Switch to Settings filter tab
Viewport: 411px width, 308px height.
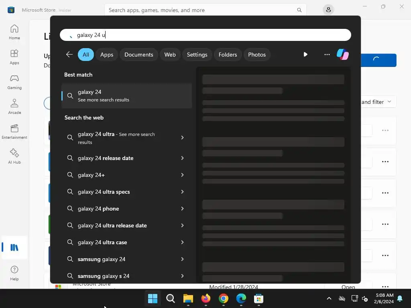(197, 55)
